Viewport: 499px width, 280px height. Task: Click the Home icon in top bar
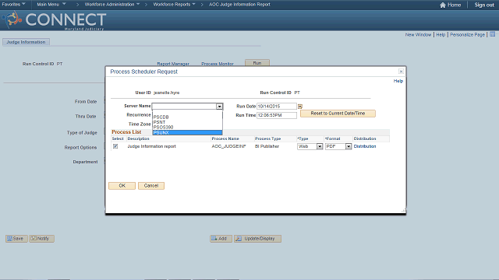click(443, 5)
